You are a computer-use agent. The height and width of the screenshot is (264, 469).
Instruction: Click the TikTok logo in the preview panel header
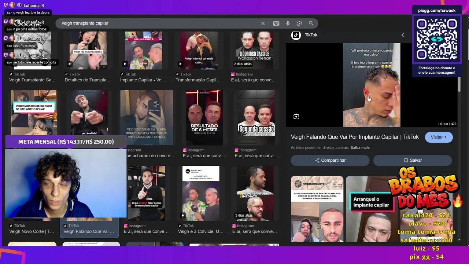pyautogui.click(x=296, y=35)
